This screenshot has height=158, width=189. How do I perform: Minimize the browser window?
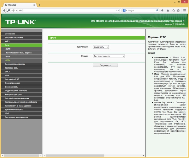point(175,2)
